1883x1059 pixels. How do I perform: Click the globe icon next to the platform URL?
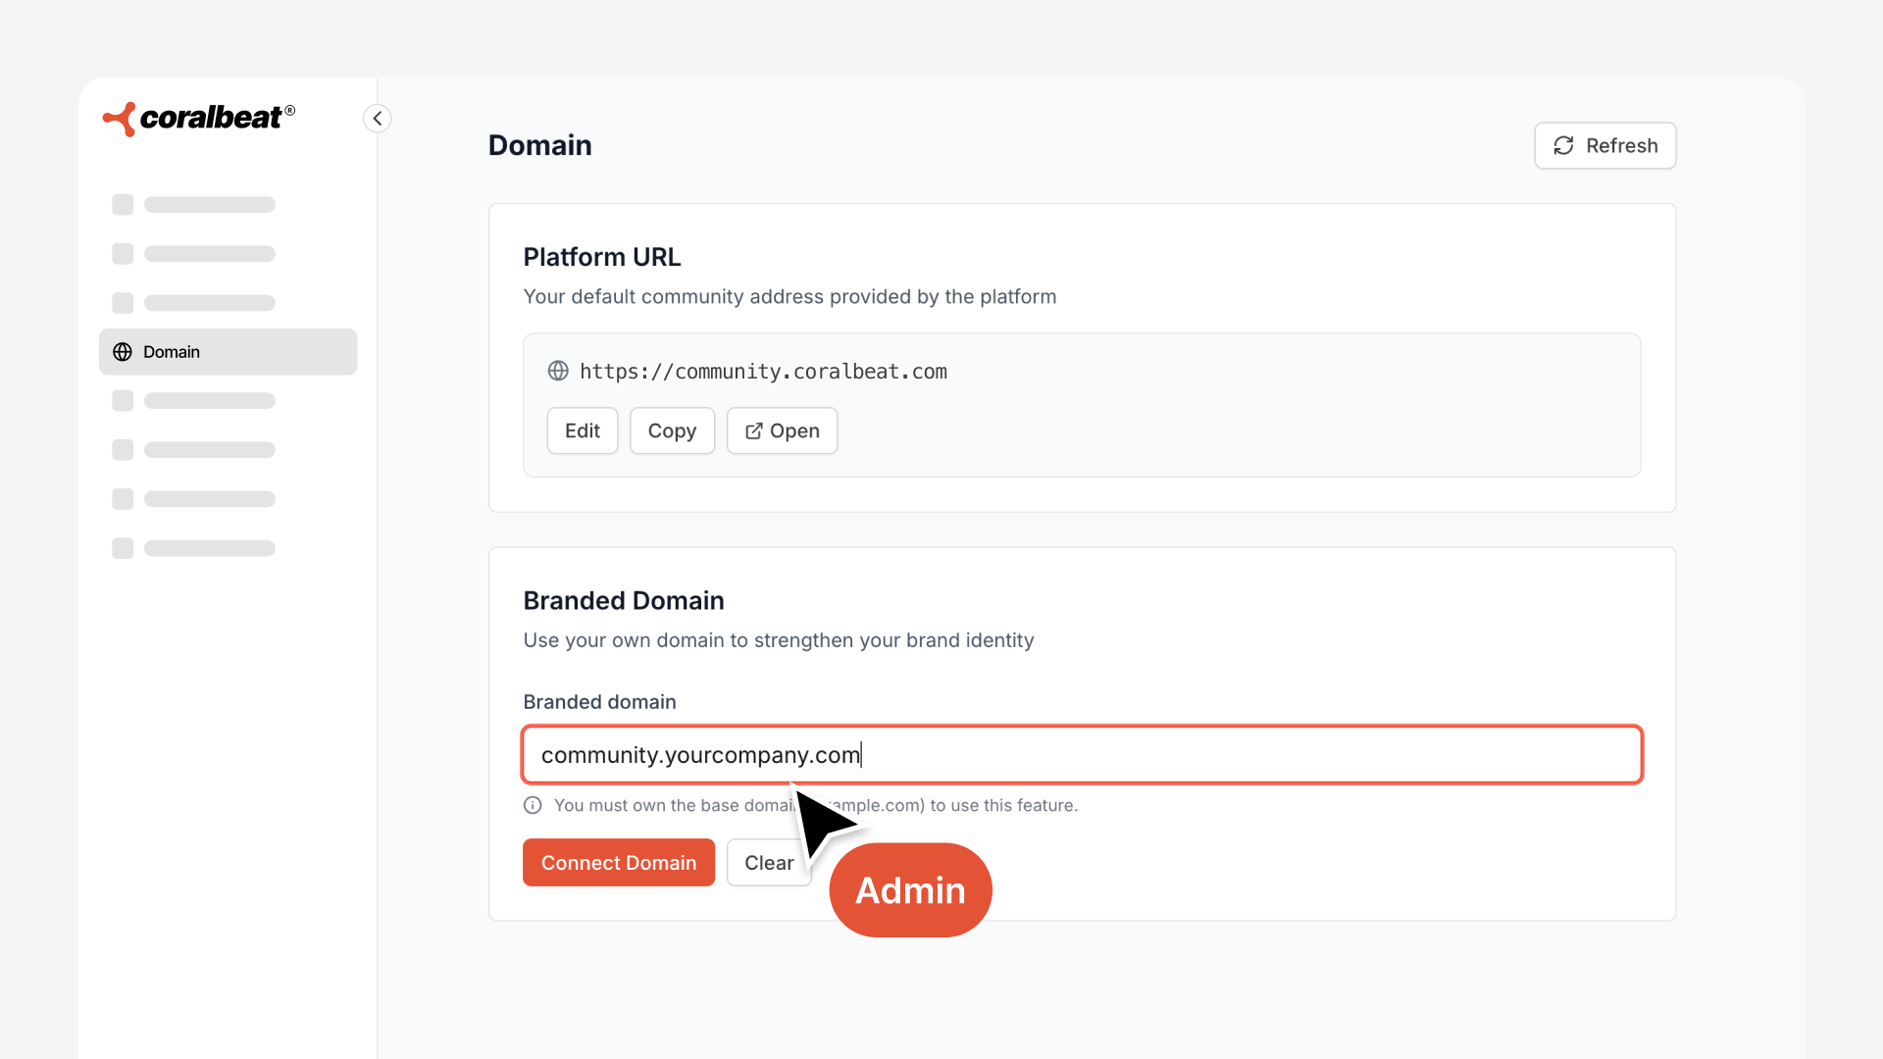(x=558, y=371)
